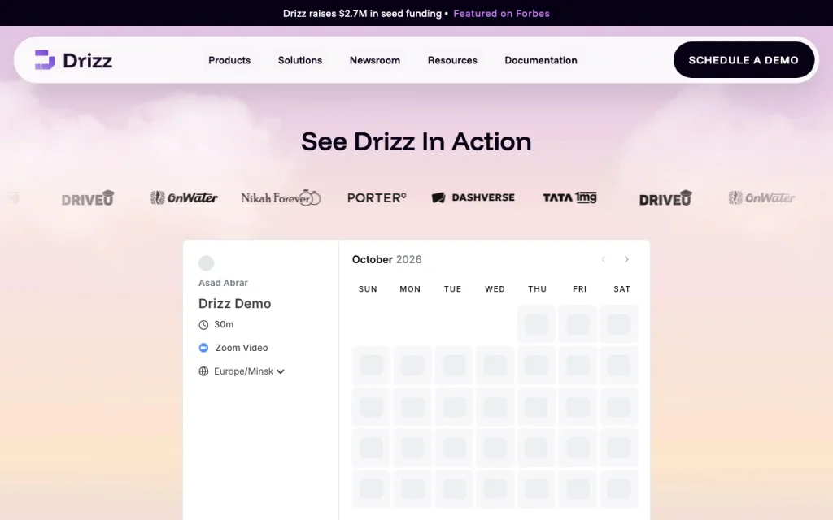Click the 'SUN' weekday header
The width and height of the screenshot is (833, 520).
coord(369,289)
